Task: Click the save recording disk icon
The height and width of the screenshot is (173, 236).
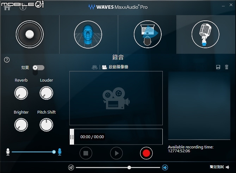Action: [x=218, y=67]
